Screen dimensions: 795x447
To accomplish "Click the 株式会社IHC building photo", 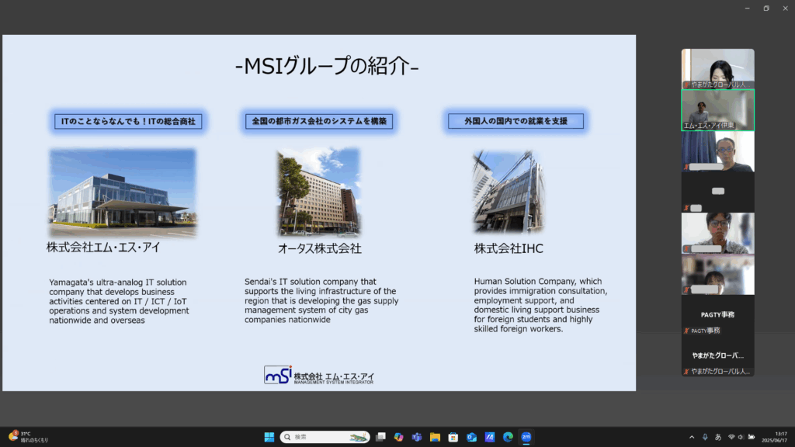I will click(x=509, y=192).
